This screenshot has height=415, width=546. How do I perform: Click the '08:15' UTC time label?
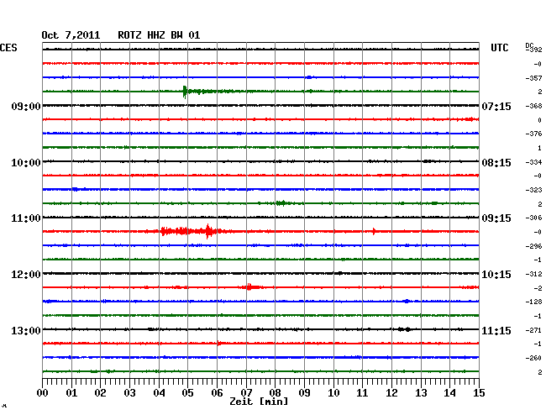[496, 163]
